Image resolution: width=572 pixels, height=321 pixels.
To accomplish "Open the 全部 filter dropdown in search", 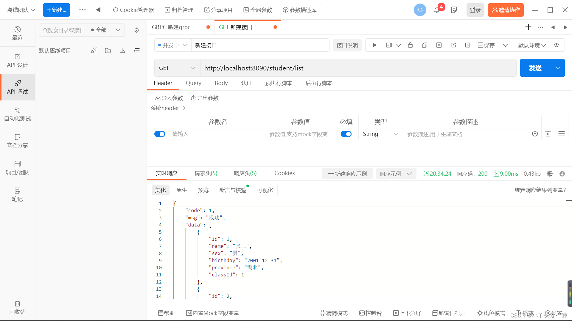I will pyautogui.click(x=106, y=30).
